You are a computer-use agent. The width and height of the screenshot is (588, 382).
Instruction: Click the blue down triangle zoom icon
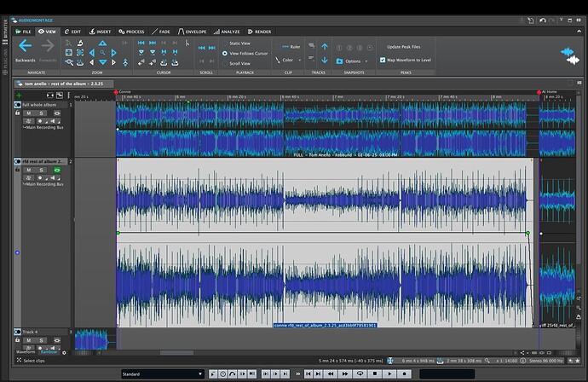(x=103, y=62)
